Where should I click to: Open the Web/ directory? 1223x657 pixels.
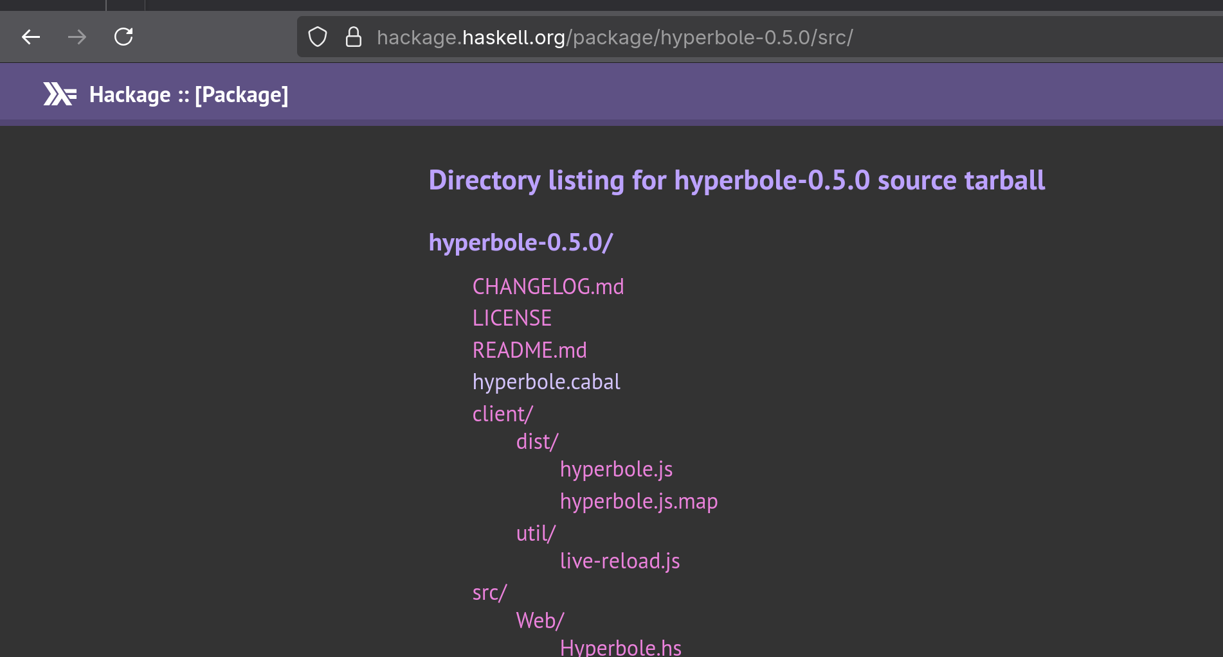pyautogui.click(x=540, y=620)
